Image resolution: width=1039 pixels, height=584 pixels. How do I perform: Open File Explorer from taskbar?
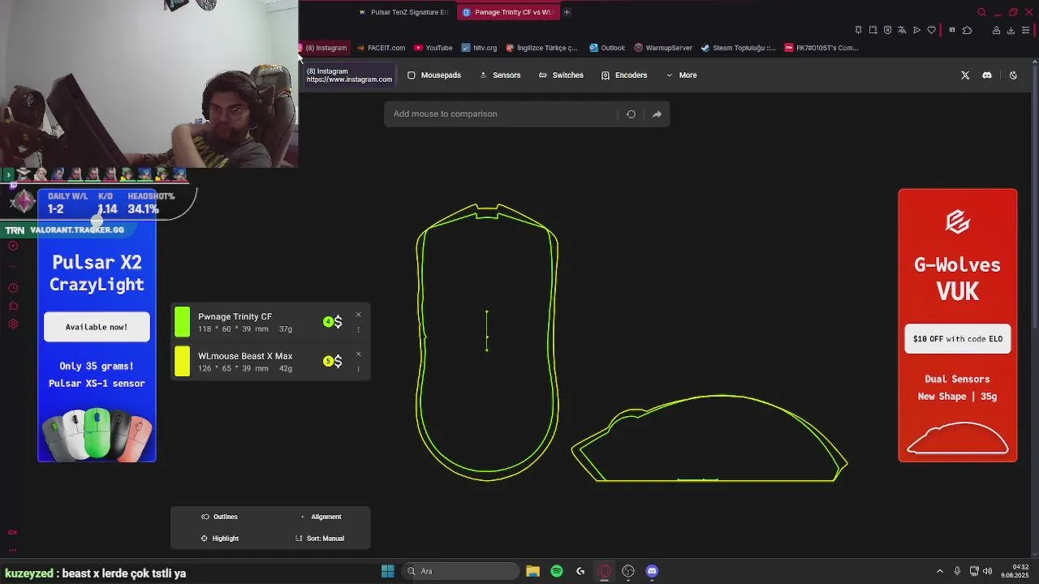point(532,571)
